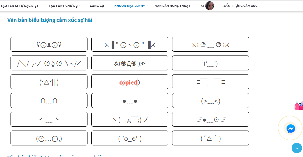
Task: Open TẠO TÊN KÍ TỰ ĐẶC BIỆT
Action: [x=20, y=6]
